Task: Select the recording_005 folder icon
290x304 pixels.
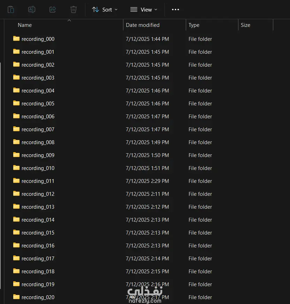Action: coord(16,103)
